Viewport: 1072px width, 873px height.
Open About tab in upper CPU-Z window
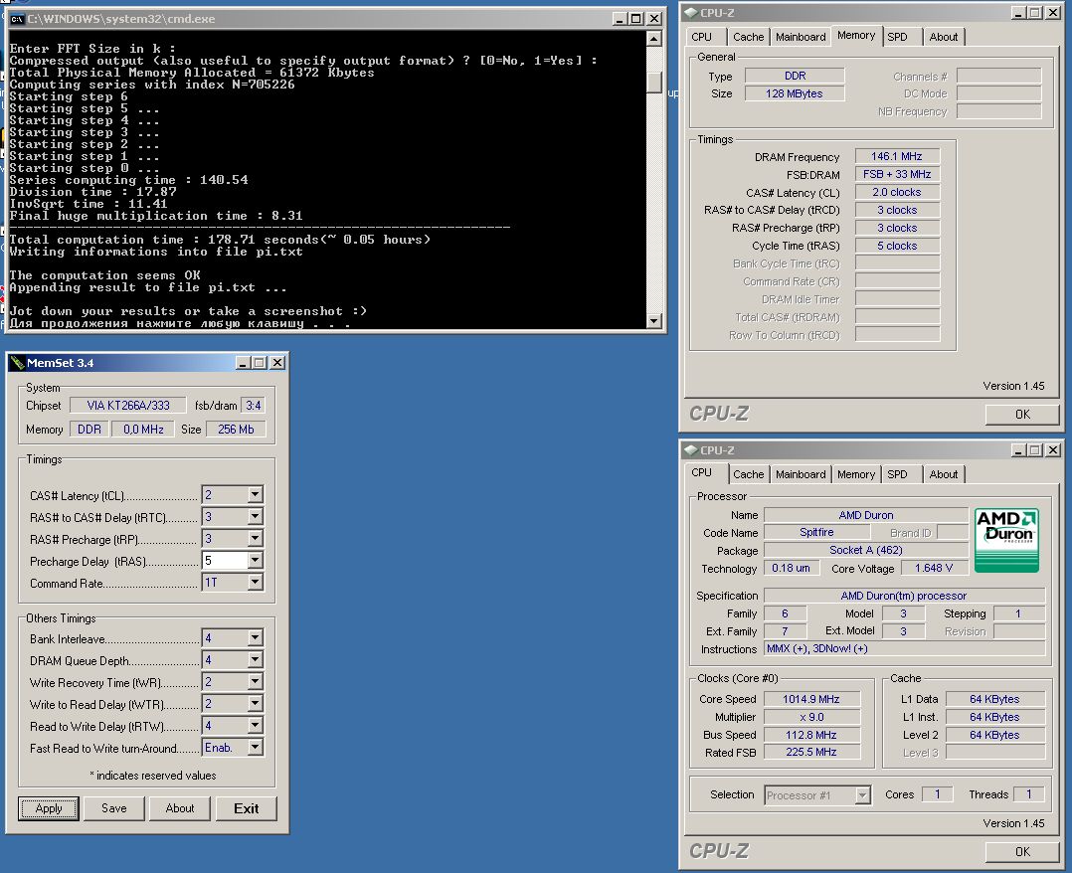pos(944,37)
